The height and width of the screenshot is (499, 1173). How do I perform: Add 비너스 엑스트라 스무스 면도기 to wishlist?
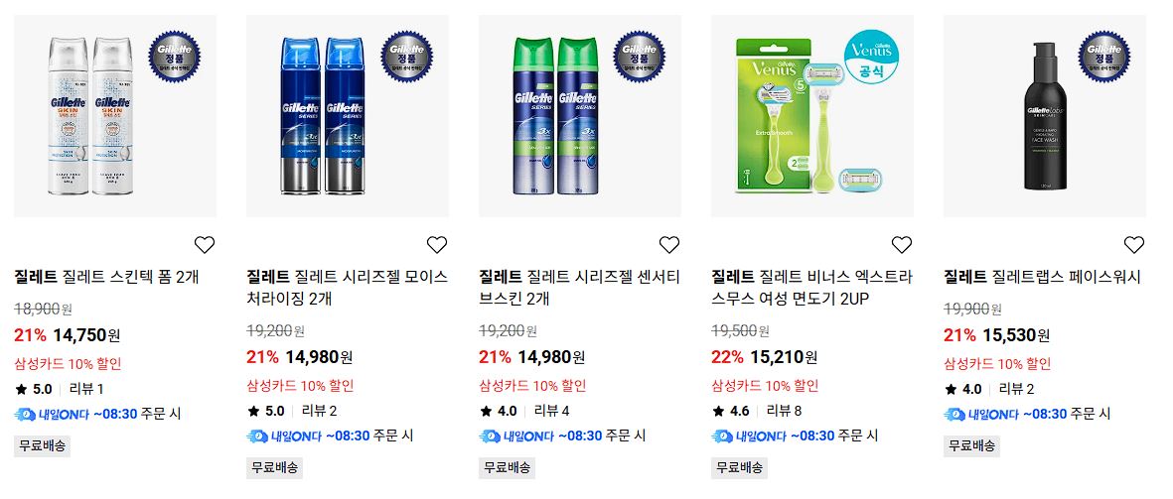(x=902, y=244)
